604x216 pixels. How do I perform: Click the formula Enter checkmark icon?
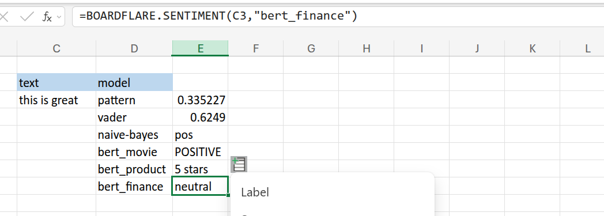[27, 17]
